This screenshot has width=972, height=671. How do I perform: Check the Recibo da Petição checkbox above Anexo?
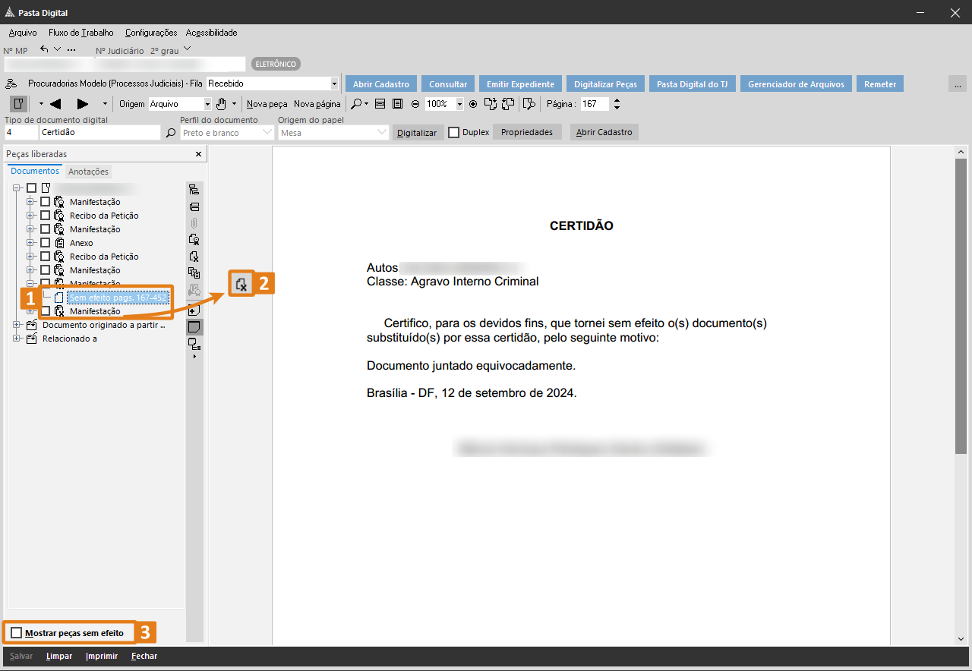[x=45, y=216]
